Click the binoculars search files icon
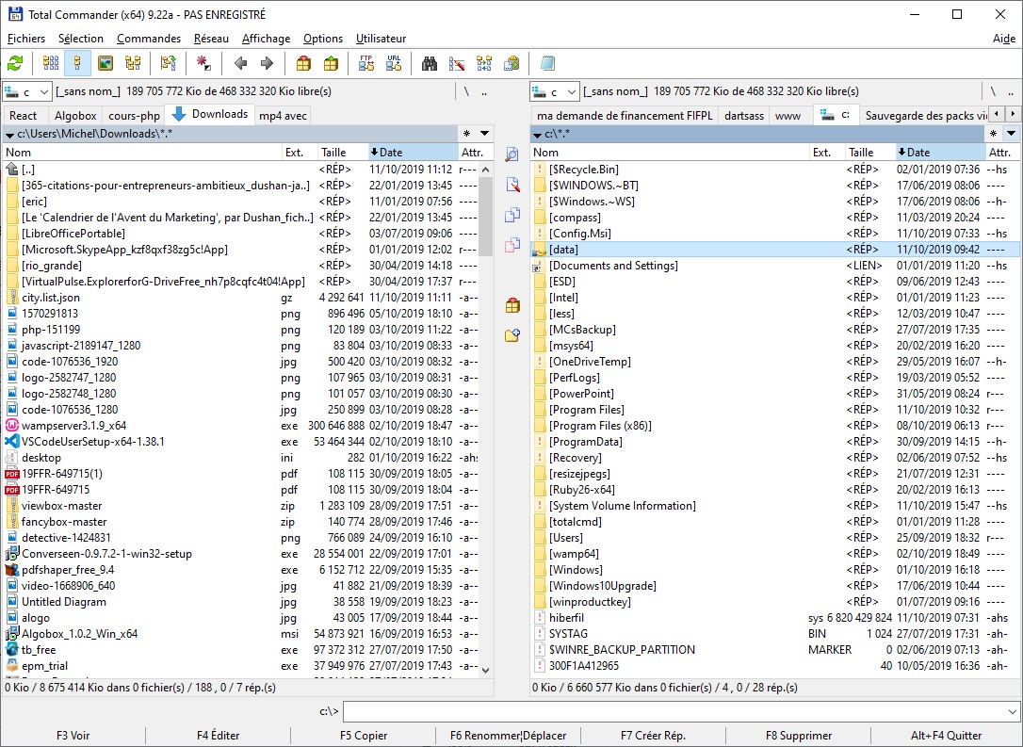The width and height of the screenshot is (1023, 747). (x=430, y=63)
